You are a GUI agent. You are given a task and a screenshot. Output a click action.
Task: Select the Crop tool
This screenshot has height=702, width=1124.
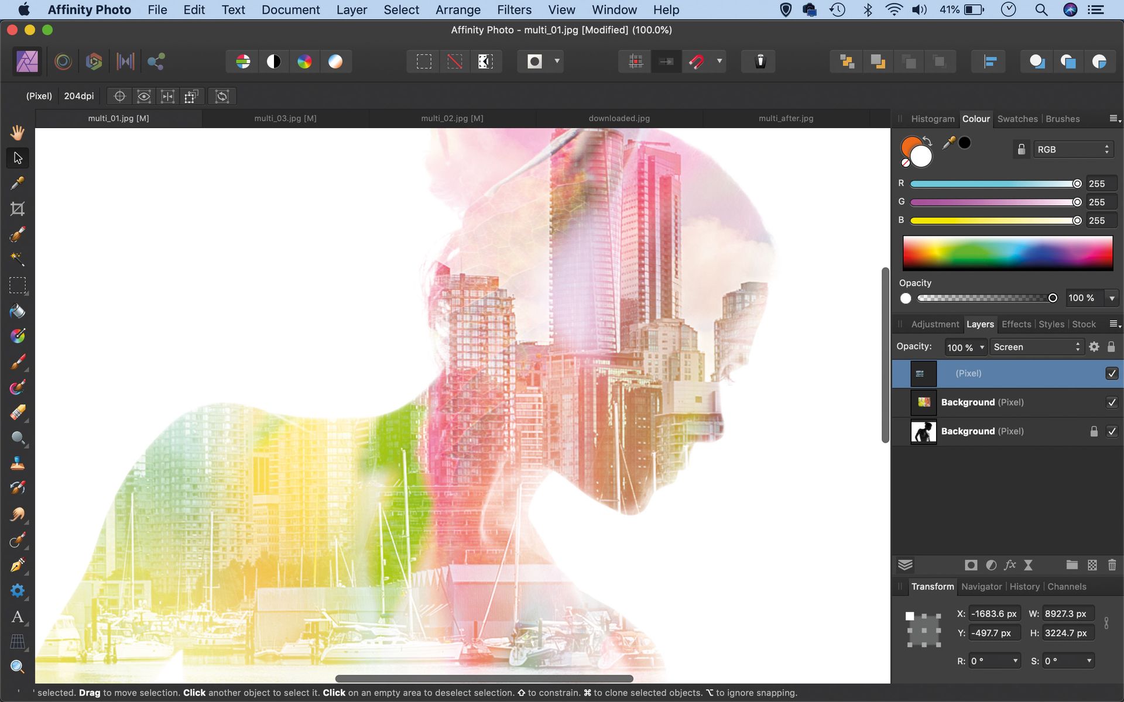(18, 209)
